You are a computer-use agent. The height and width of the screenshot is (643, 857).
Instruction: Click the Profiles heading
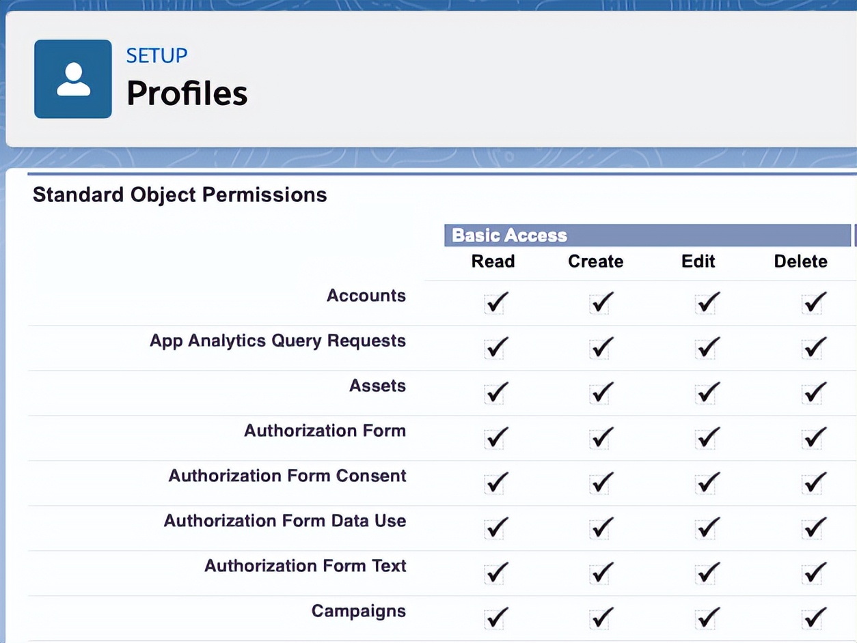pos(187,94)
